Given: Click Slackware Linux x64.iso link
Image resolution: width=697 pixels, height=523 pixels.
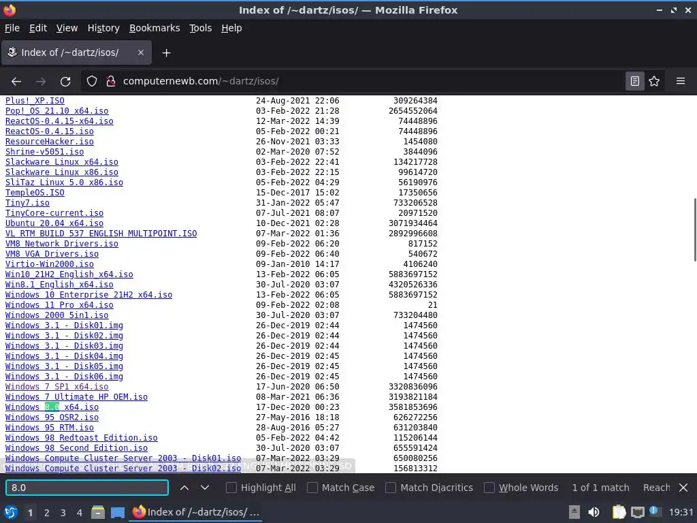Looking at the screenshot, I should point(62,162).
